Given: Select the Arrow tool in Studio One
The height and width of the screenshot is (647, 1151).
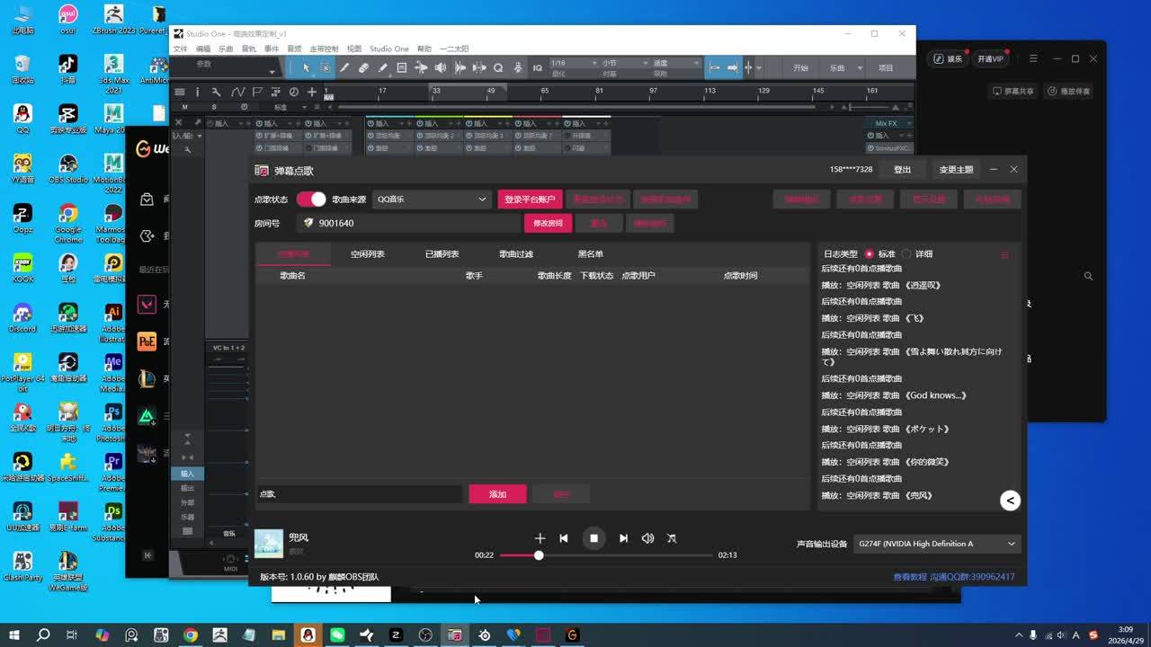Looking at the screenshot, I should point(306,67).
